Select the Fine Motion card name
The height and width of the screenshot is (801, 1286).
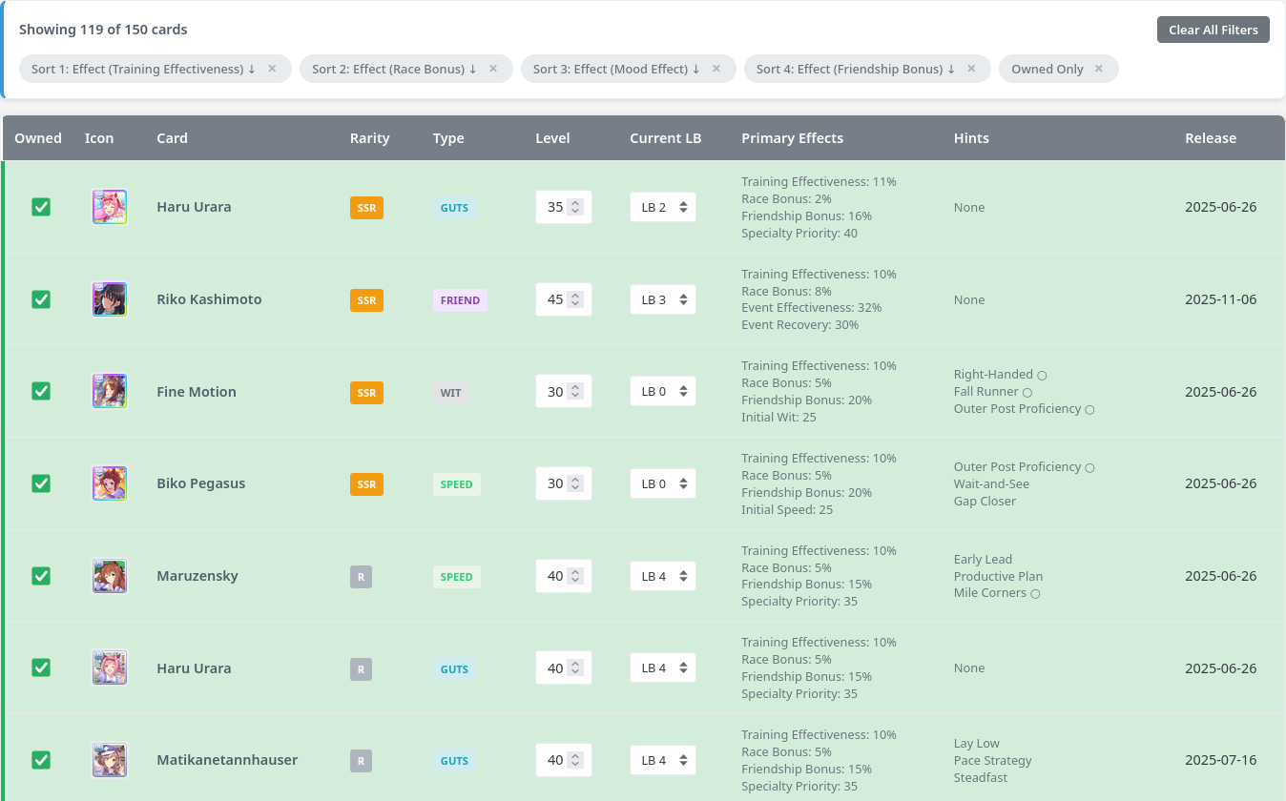(197, 391)
